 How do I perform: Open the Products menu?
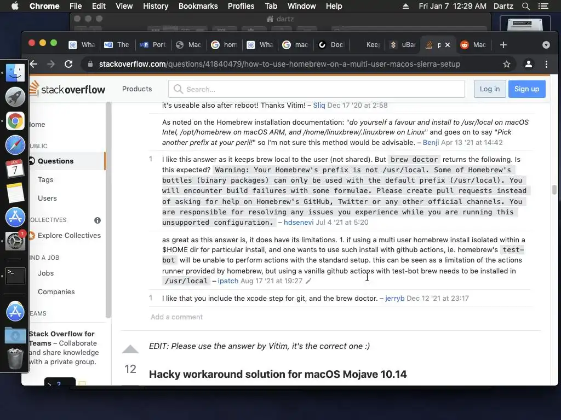click(137, 89)
